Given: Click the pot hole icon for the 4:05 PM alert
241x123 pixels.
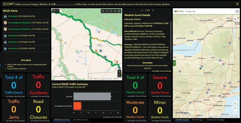Looking at the screenshot, I should coord(5,48).
